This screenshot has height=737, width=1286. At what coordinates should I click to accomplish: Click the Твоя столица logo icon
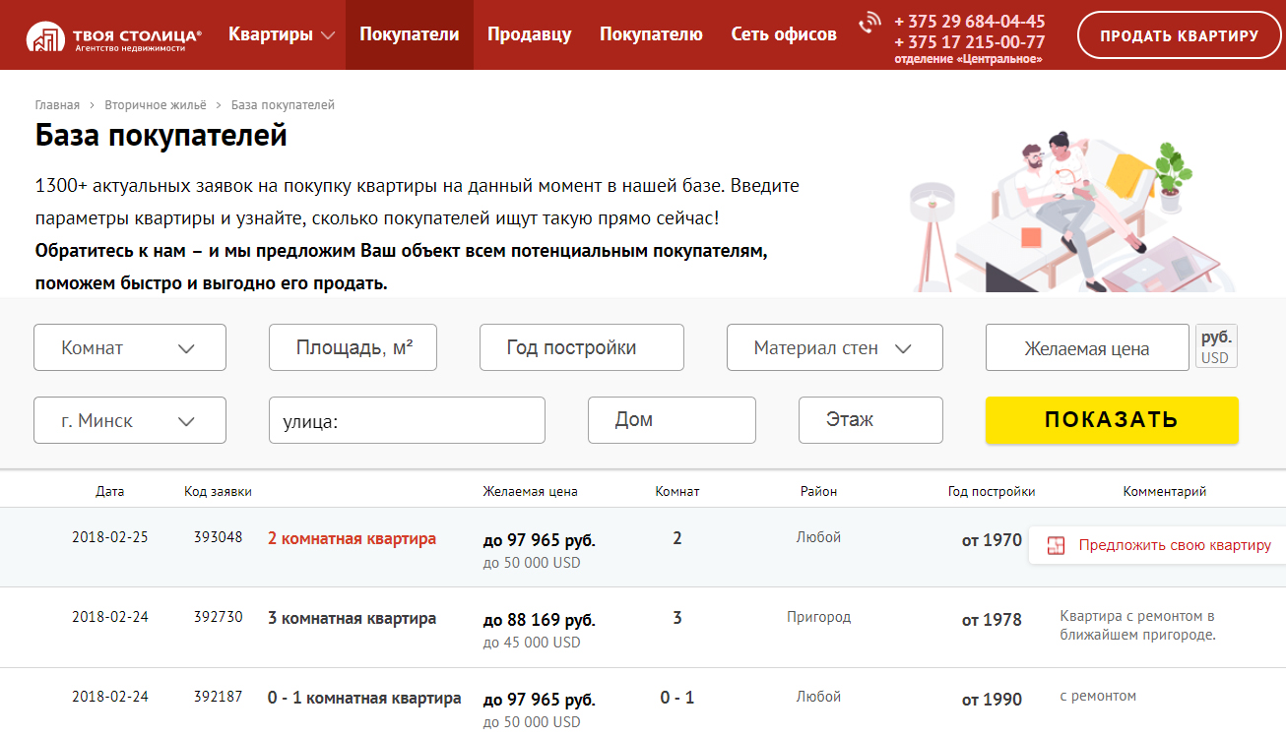[x=46, y=35]
